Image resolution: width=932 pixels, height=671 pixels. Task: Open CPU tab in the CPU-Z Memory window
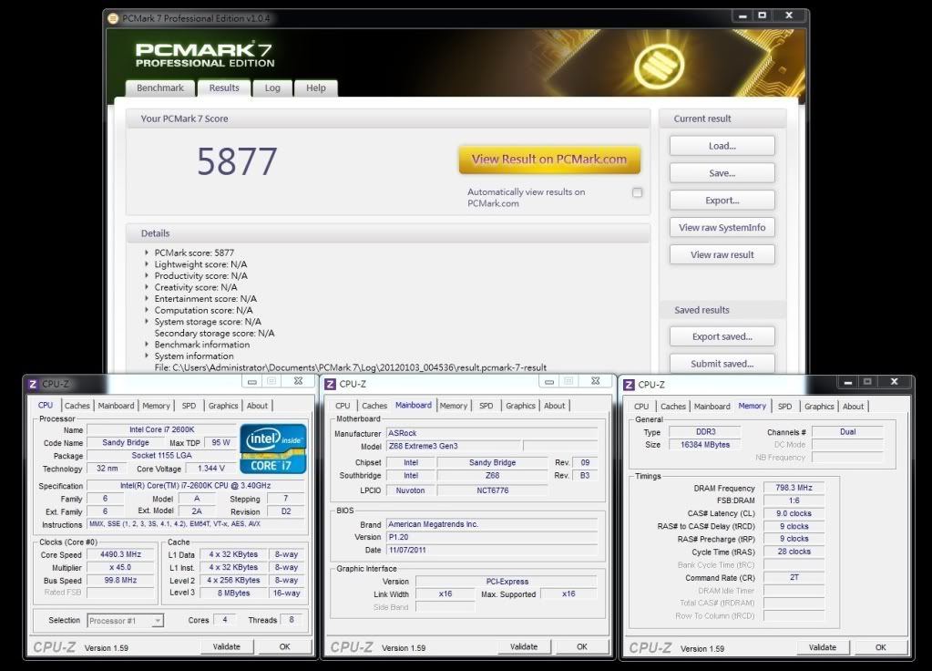pyautogui.click(x=641, y=407)
